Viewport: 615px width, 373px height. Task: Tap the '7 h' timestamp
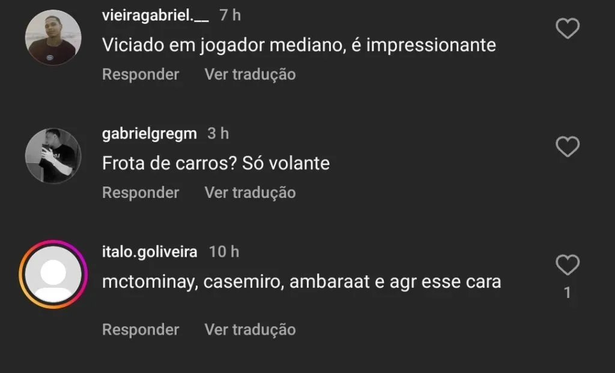click(230, 15)
